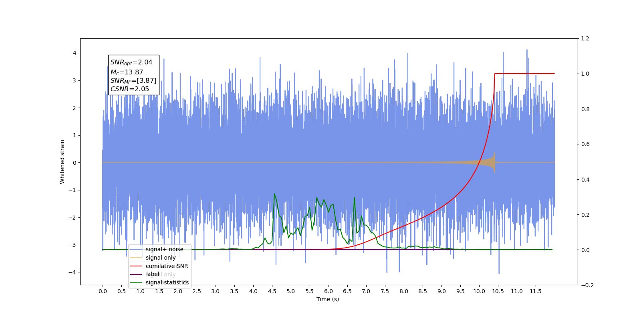Click the left y-axis tick label −4
This screenshot has height=320, width=641.
(x=72, y=272)
